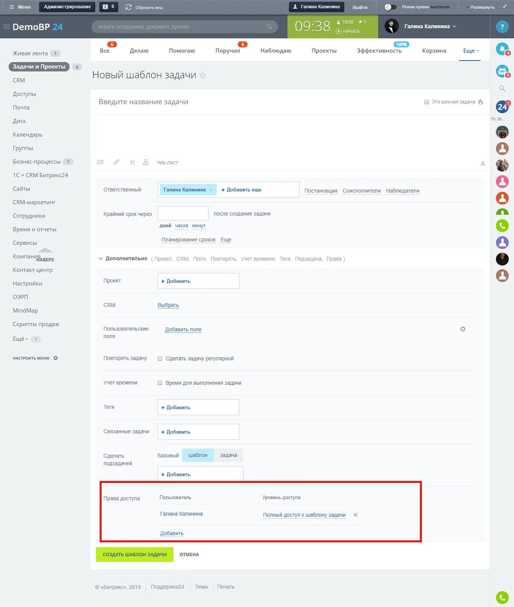This screenshot has width=514, height=607.
Task: Open the chat bot icon with 8 badge
Action: [502, 71]
